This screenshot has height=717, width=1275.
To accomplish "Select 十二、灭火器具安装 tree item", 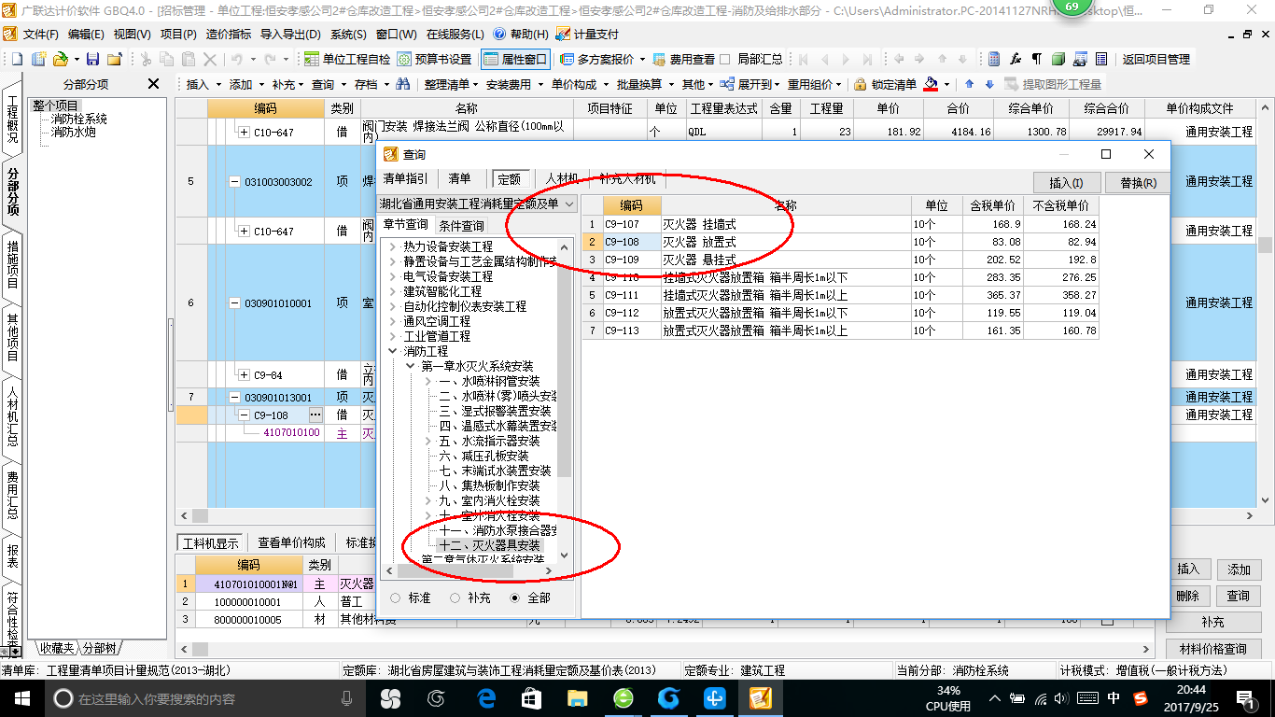I will (x=489, y=545).
